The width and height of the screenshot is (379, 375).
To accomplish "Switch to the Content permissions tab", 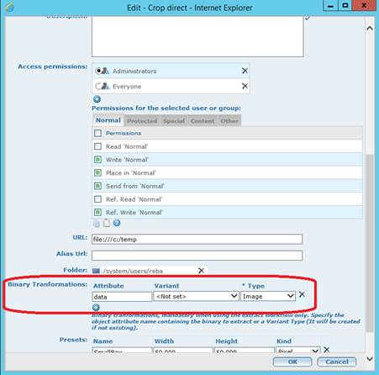I will tap(203, 121).
